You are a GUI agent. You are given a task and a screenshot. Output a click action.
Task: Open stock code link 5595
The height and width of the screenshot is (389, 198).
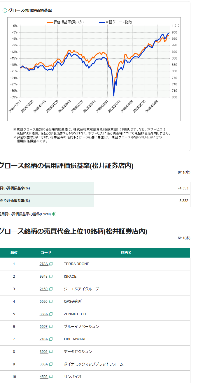click(x=44, y=302)
